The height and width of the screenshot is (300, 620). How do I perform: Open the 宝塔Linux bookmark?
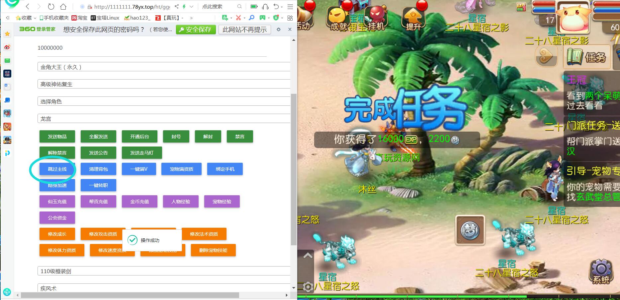[105, 18]
